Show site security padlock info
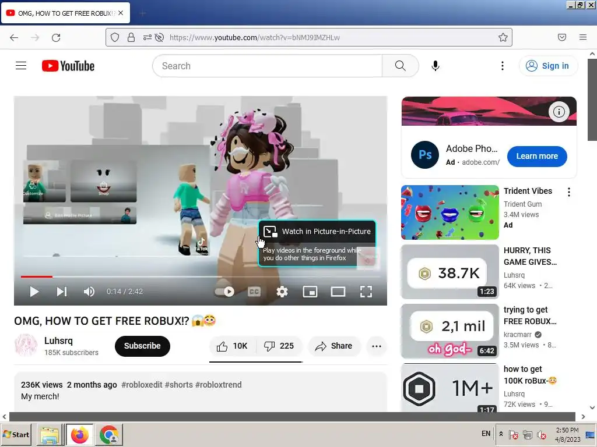This screenshot has width=597, height=447. coord(131,37)
